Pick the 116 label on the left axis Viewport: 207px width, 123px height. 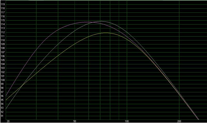[x=3, y=16]
